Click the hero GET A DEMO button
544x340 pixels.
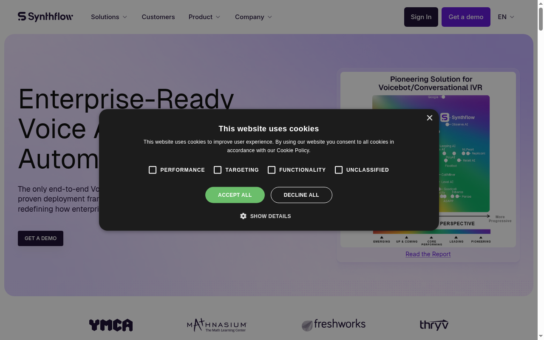[x=40, y=238]
